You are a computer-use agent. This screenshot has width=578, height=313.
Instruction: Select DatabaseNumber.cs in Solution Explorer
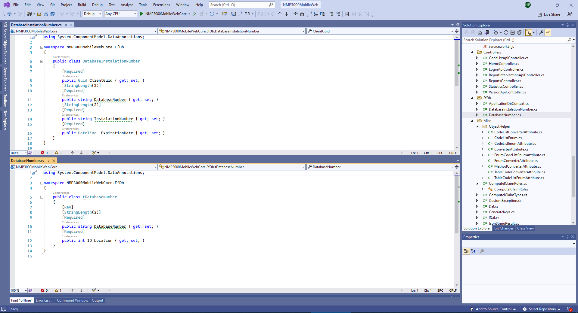point(505,115)
